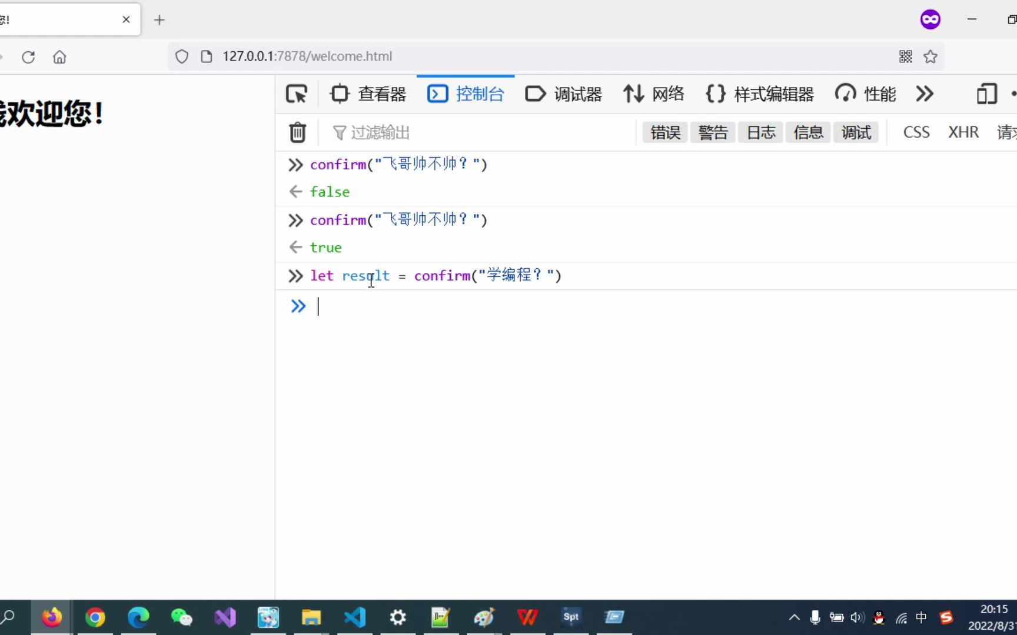This screenshot has height=635, width=1017.
Task: Expand hidden taskbar icons chevron
Action: [793, 617]
